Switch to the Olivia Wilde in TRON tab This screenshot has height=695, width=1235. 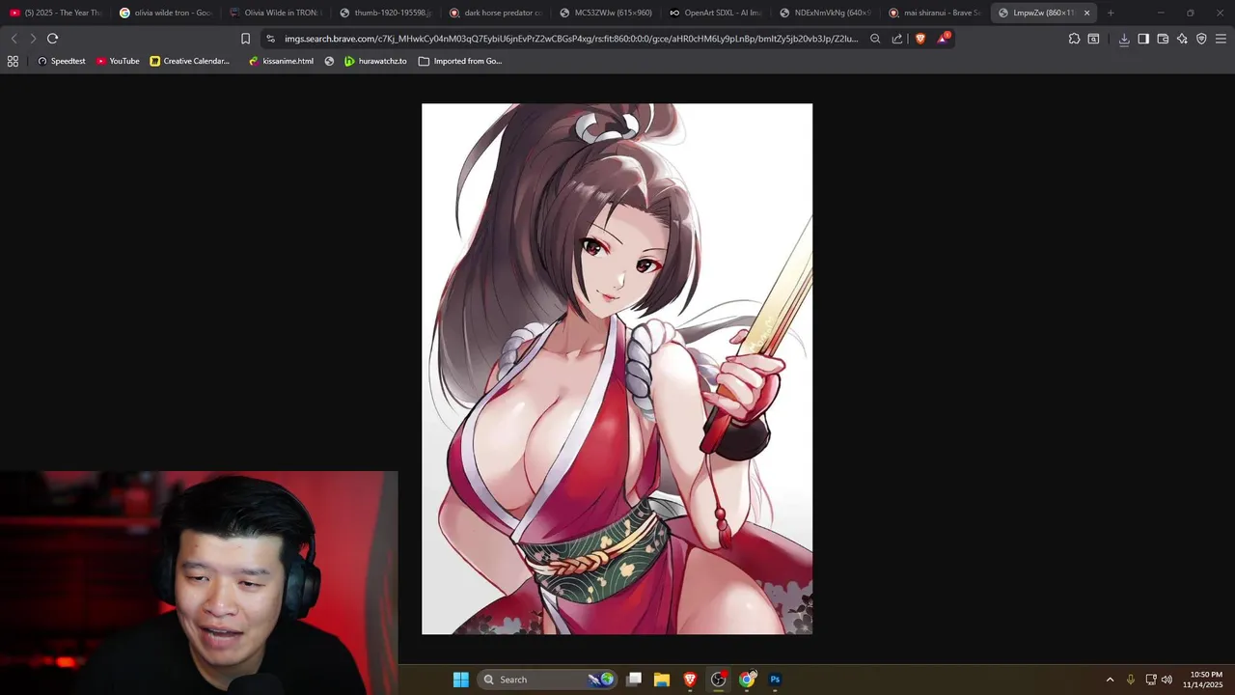276,13
